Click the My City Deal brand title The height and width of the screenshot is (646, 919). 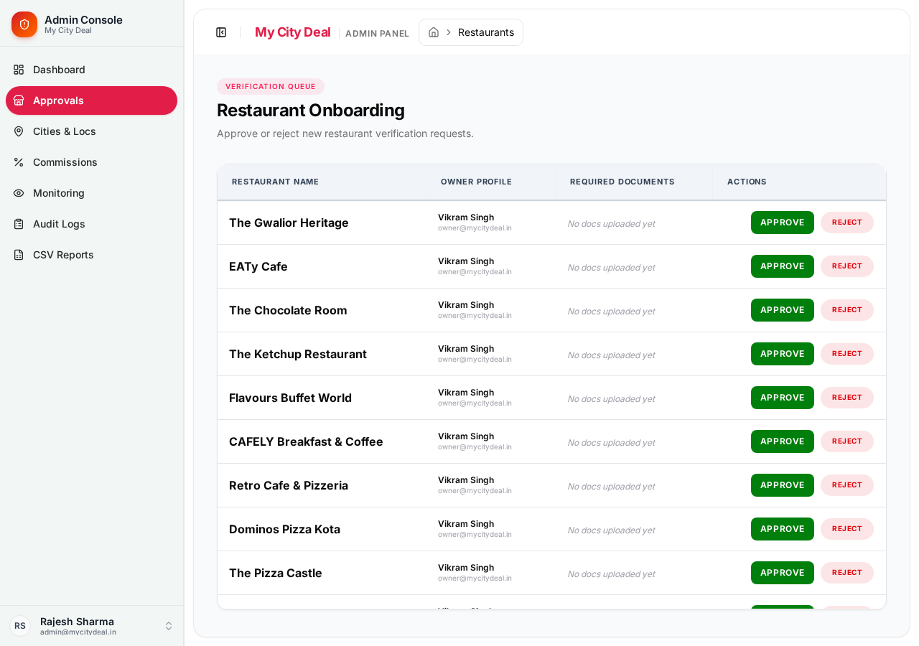(x=293, y=32)
